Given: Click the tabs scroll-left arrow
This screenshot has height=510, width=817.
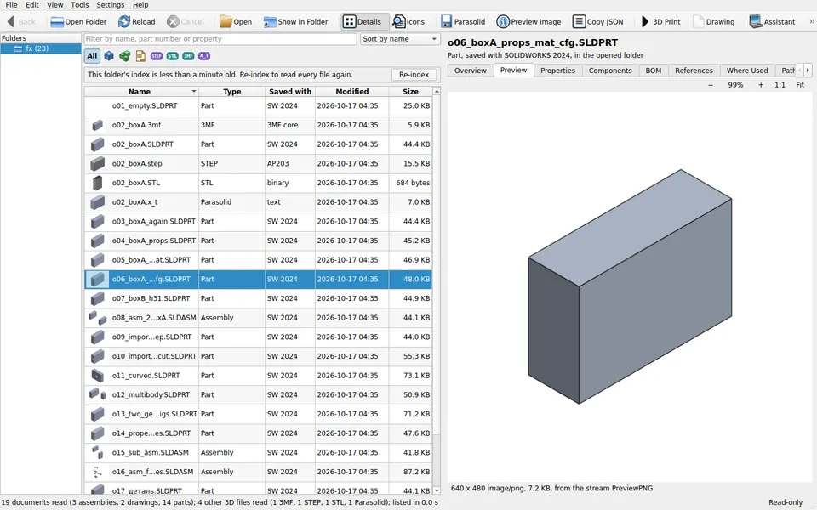Looking at the screenshot, I should click(x=800, y=71).
